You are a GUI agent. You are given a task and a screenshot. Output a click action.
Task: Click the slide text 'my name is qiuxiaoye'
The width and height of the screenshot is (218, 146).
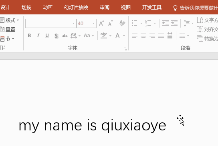(x=92, y=126)
